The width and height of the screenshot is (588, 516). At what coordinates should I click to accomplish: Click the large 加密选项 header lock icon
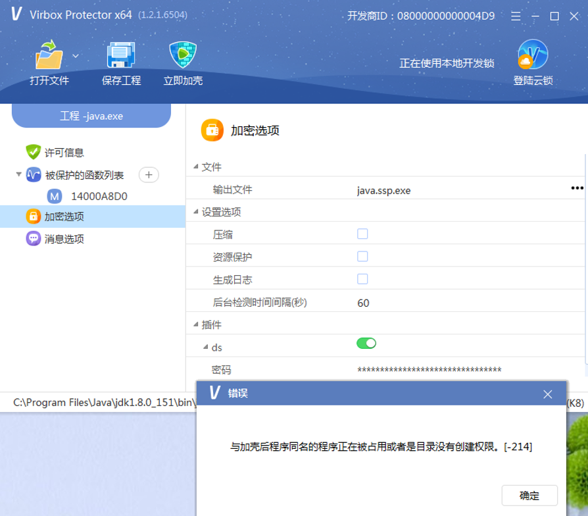coord(212,130)
